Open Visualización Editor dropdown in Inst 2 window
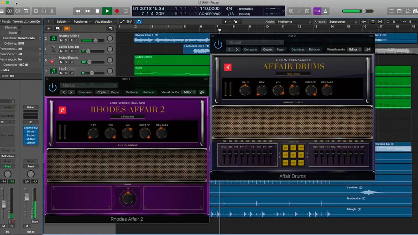Image resolution: width=418 pixels, height=235 pixels. tap(355, 49)
